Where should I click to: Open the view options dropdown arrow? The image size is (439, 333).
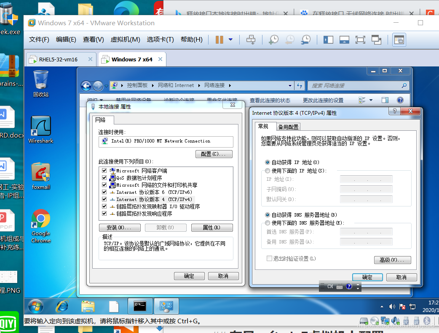point(371,100)
